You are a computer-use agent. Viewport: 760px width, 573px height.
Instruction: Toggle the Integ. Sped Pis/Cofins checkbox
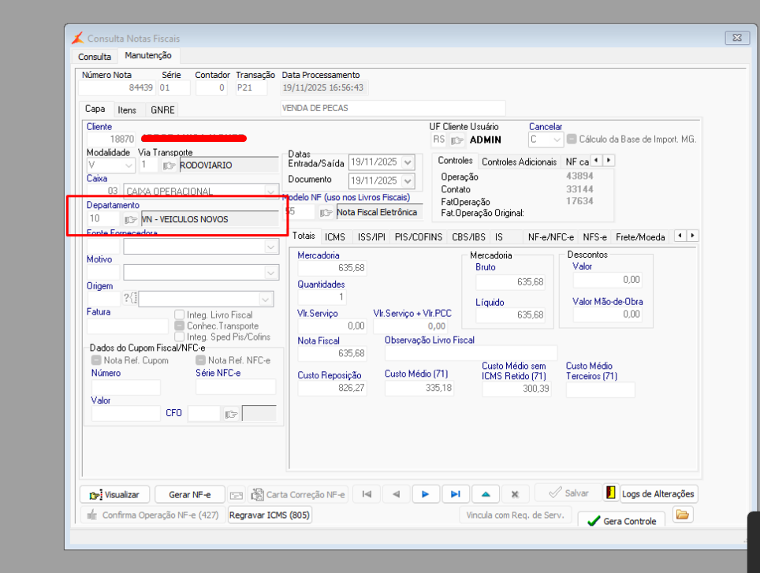[179, 337]
